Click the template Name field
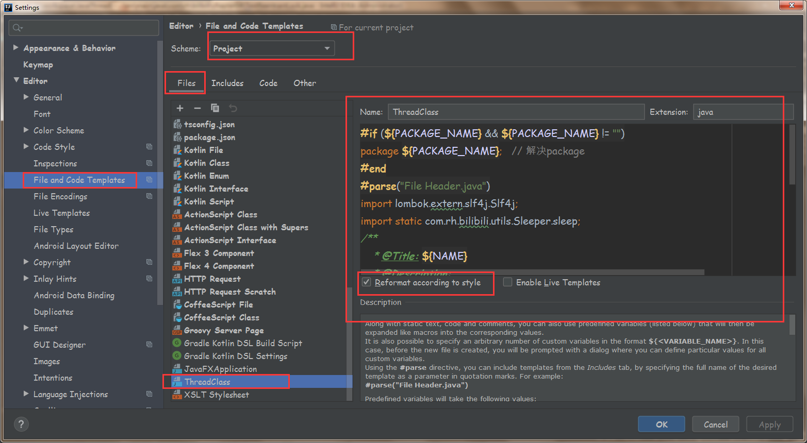Screen dimensions: 807x443 pyautogui.click(x=516, y=112)
